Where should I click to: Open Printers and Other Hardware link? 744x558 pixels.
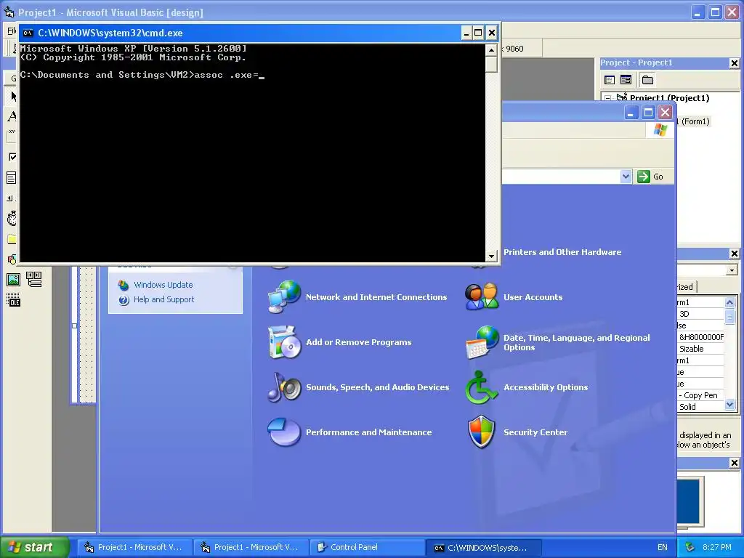(562, 252)
